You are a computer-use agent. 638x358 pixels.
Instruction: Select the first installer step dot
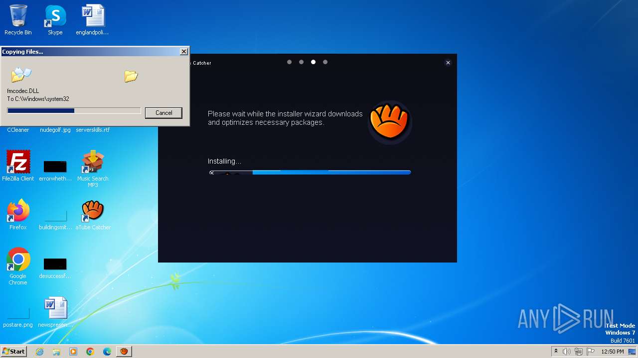click(x=289, y=62)
